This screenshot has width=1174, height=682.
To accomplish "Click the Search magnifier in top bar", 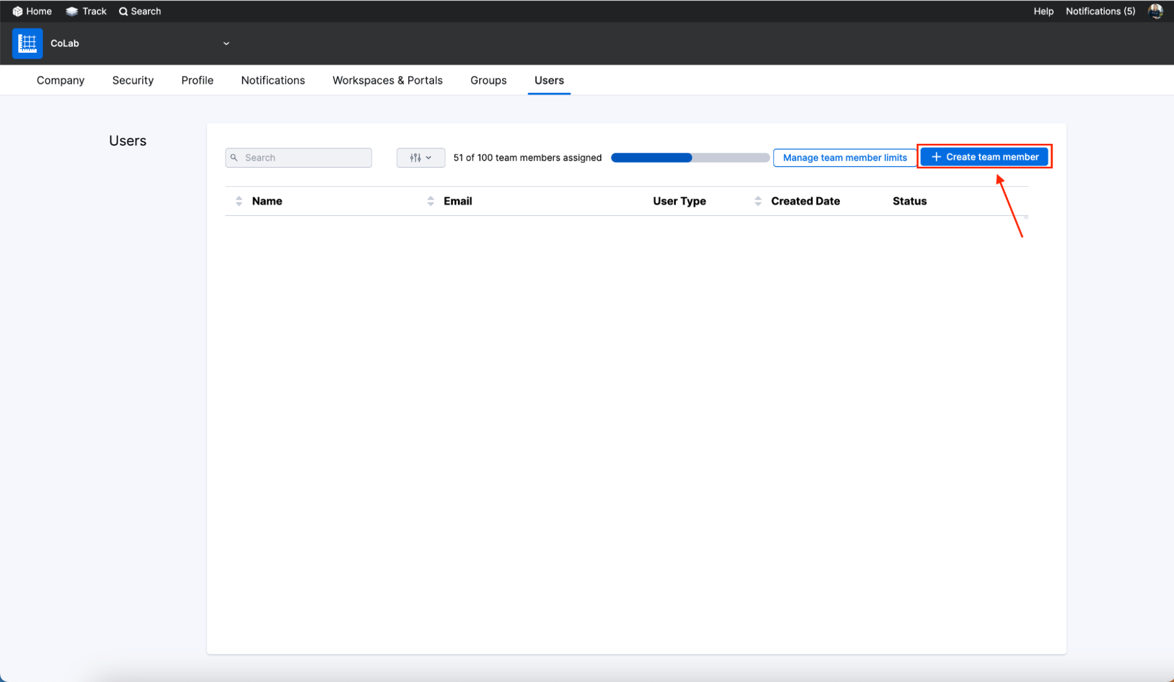I will click(123, 11).
